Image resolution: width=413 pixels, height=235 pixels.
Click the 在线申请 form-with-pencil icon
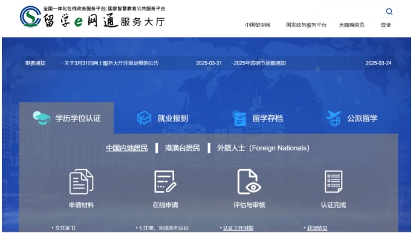pos(165,182)
